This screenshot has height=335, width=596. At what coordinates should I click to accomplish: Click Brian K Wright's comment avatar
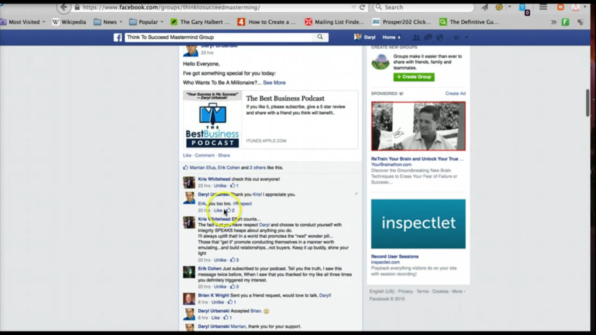189,299
